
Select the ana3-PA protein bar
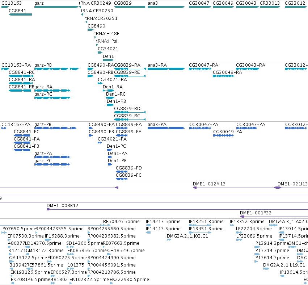tap(166, 128)
